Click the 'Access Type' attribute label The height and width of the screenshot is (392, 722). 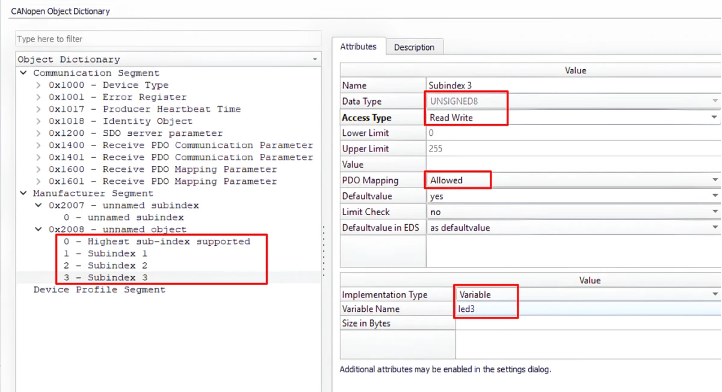tap(366, 118)
